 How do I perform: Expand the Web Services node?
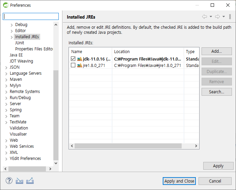coord(6,147)
